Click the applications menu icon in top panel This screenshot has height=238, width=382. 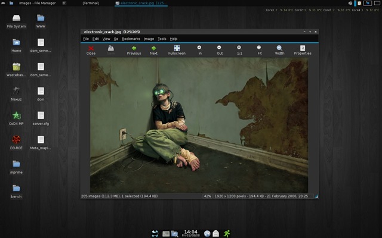tap(3, 3)
